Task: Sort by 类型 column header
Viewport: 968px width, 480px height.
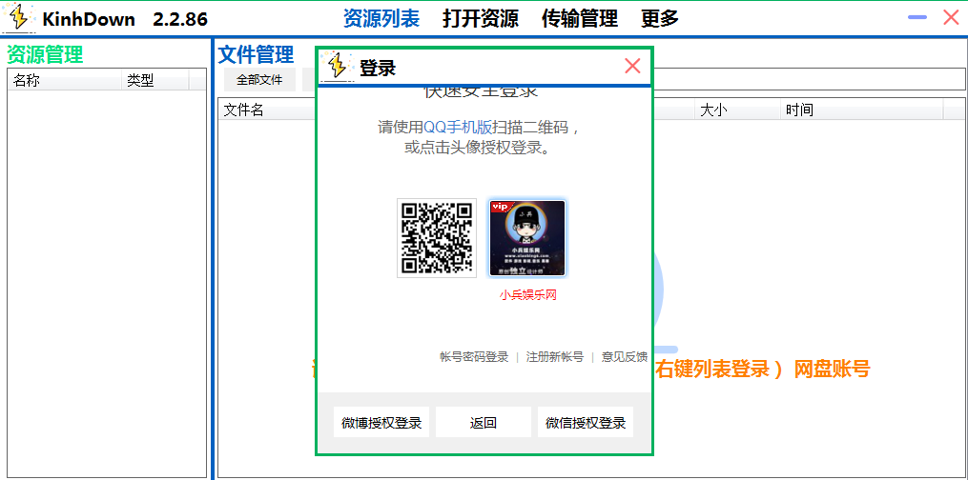Action: (x=154, y=80)
